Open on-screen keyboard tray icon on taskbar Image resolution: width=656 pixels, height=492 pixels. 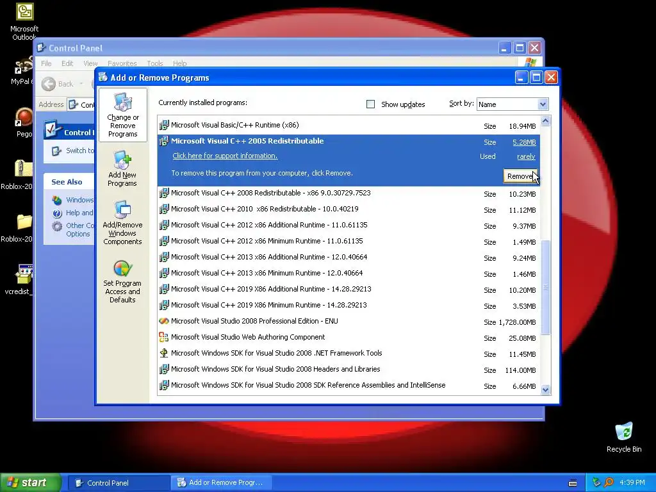573,483
